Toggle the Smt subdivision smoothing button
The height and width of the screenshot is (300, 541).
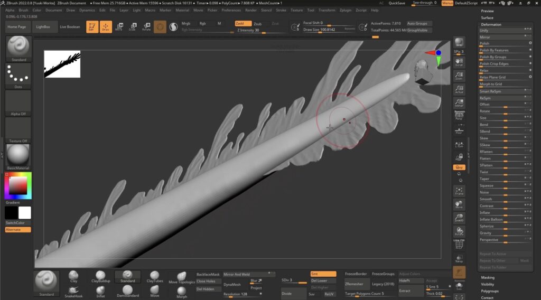pos(323,274)
